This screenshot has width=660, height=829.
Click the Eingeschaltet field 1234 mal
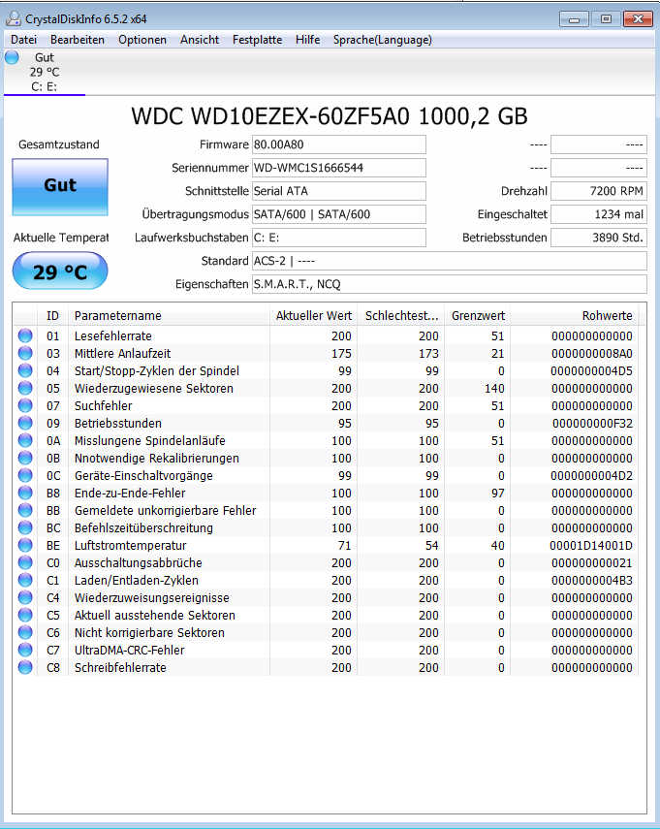(x=599, y=214)
